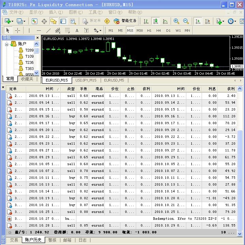The height and width of the screenshot is (245, 245).
Task: Open the profiles dropdown in toolbar
Action: pos(24,21)
